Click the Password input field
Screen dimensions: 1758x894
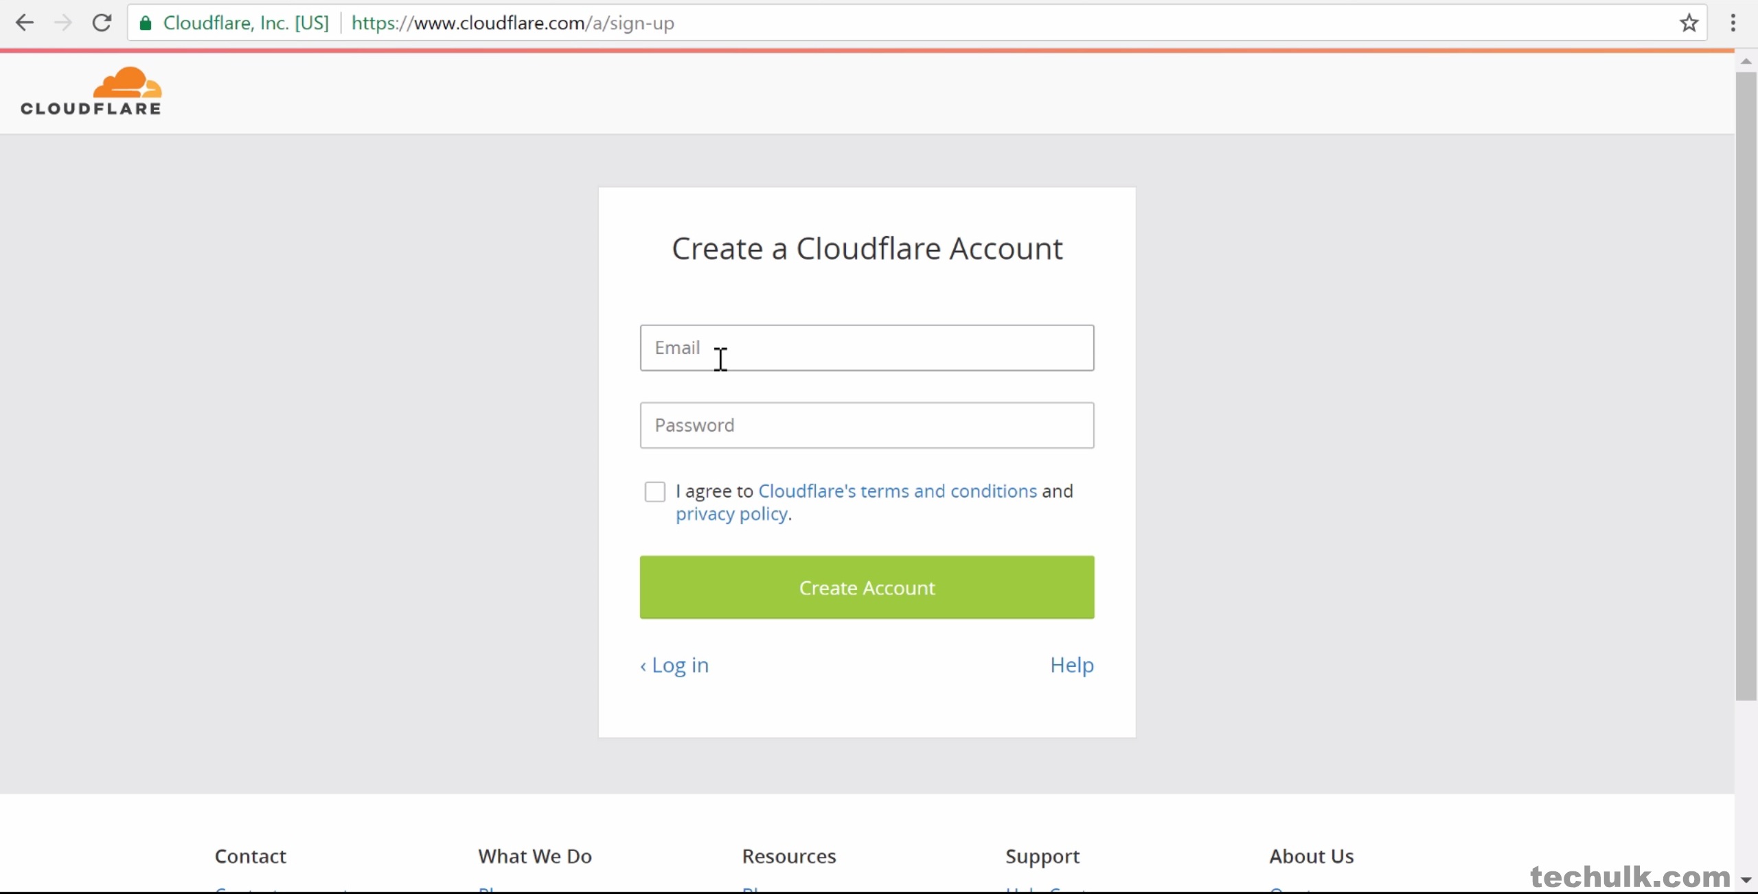(867, 425)
